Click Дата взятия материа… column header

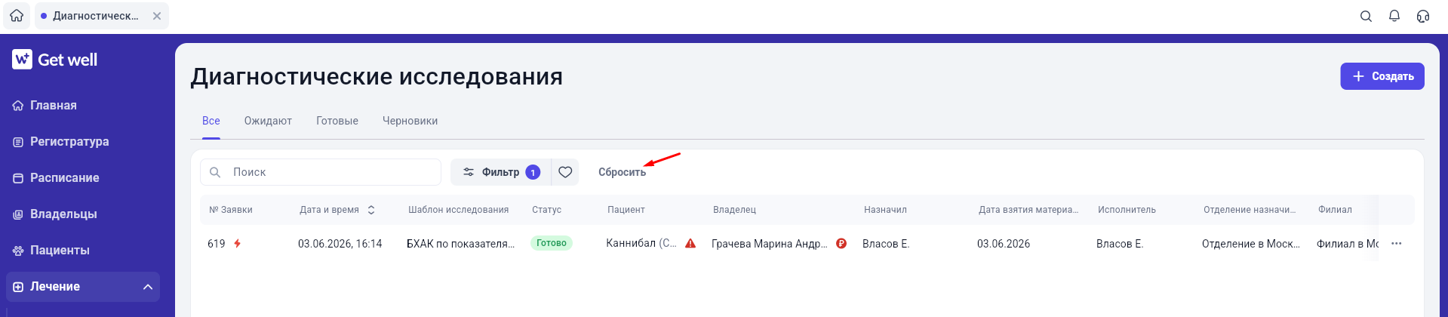1028,210
